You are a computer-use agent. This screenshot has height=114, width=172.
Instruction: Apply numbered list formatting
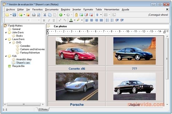coord(112,20)
